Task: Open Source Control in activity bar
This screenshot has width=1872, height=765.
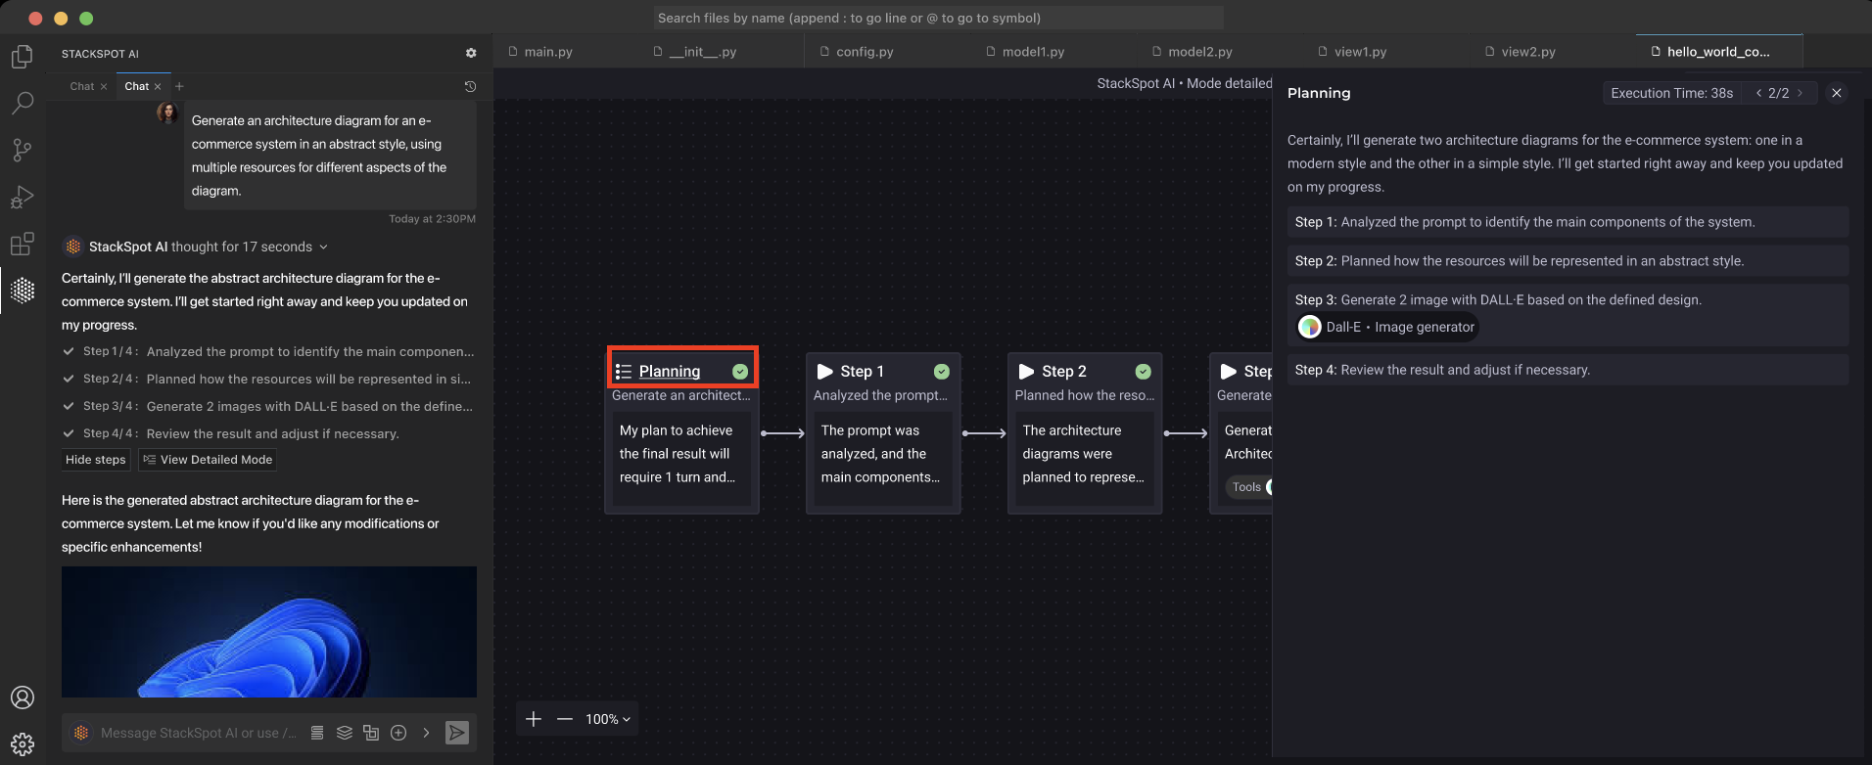Action: [23, 150]
